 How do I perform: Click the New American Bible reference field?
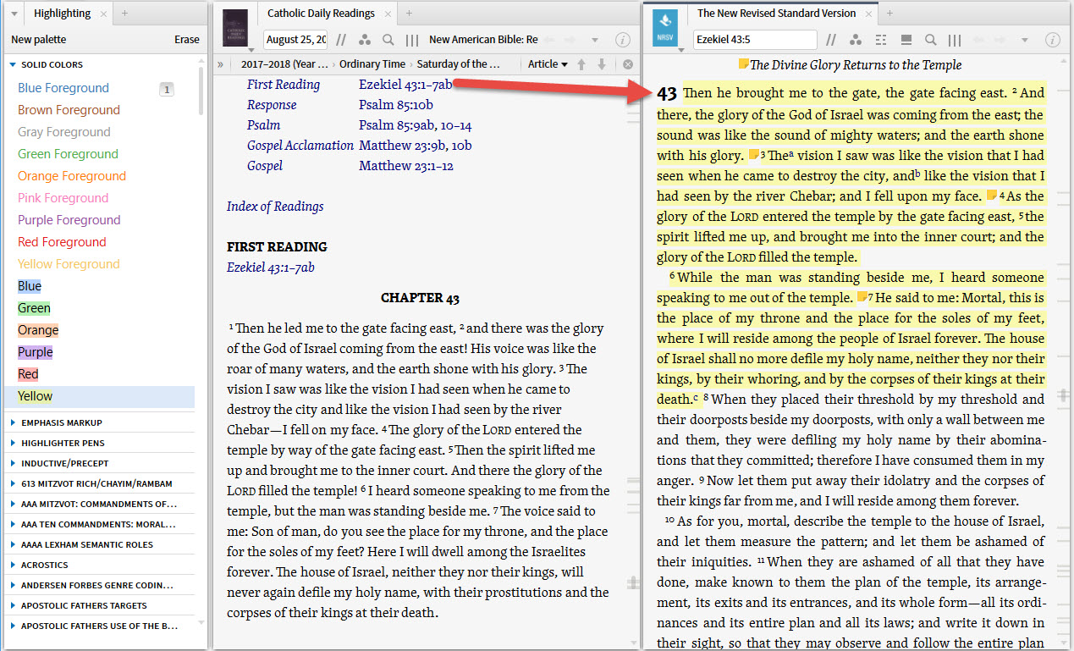tap(483, 40)
